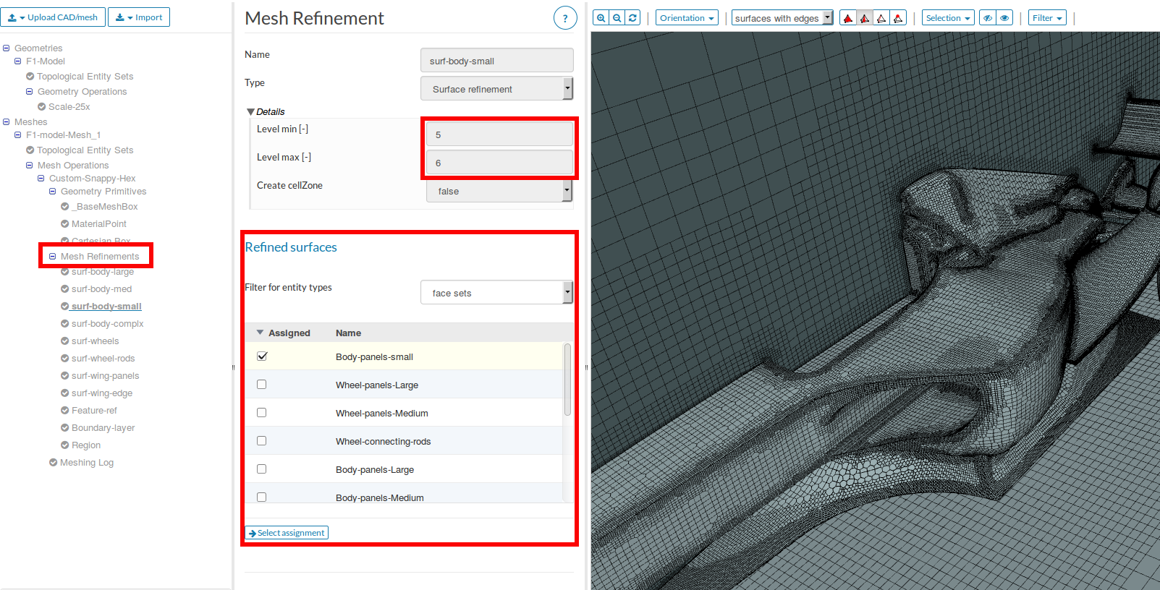Select surf-body-large refinement
This screenshot has width=1160, height=590.
(x=102, y=272)
